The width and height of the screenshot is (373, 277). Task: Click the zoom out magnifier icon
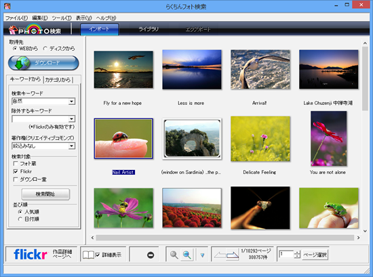point(187,255)
